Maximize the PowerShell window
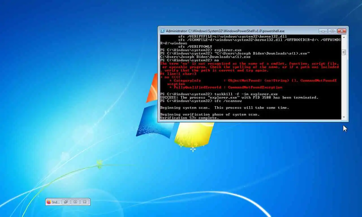This screenshot has height=217, width=362. (332, 31)
